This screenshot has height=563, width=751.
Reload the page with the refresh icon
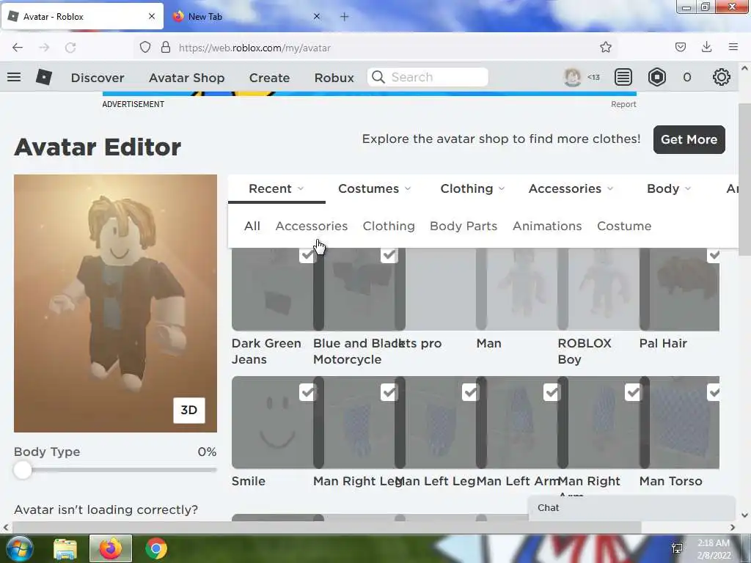pos(70,48)
